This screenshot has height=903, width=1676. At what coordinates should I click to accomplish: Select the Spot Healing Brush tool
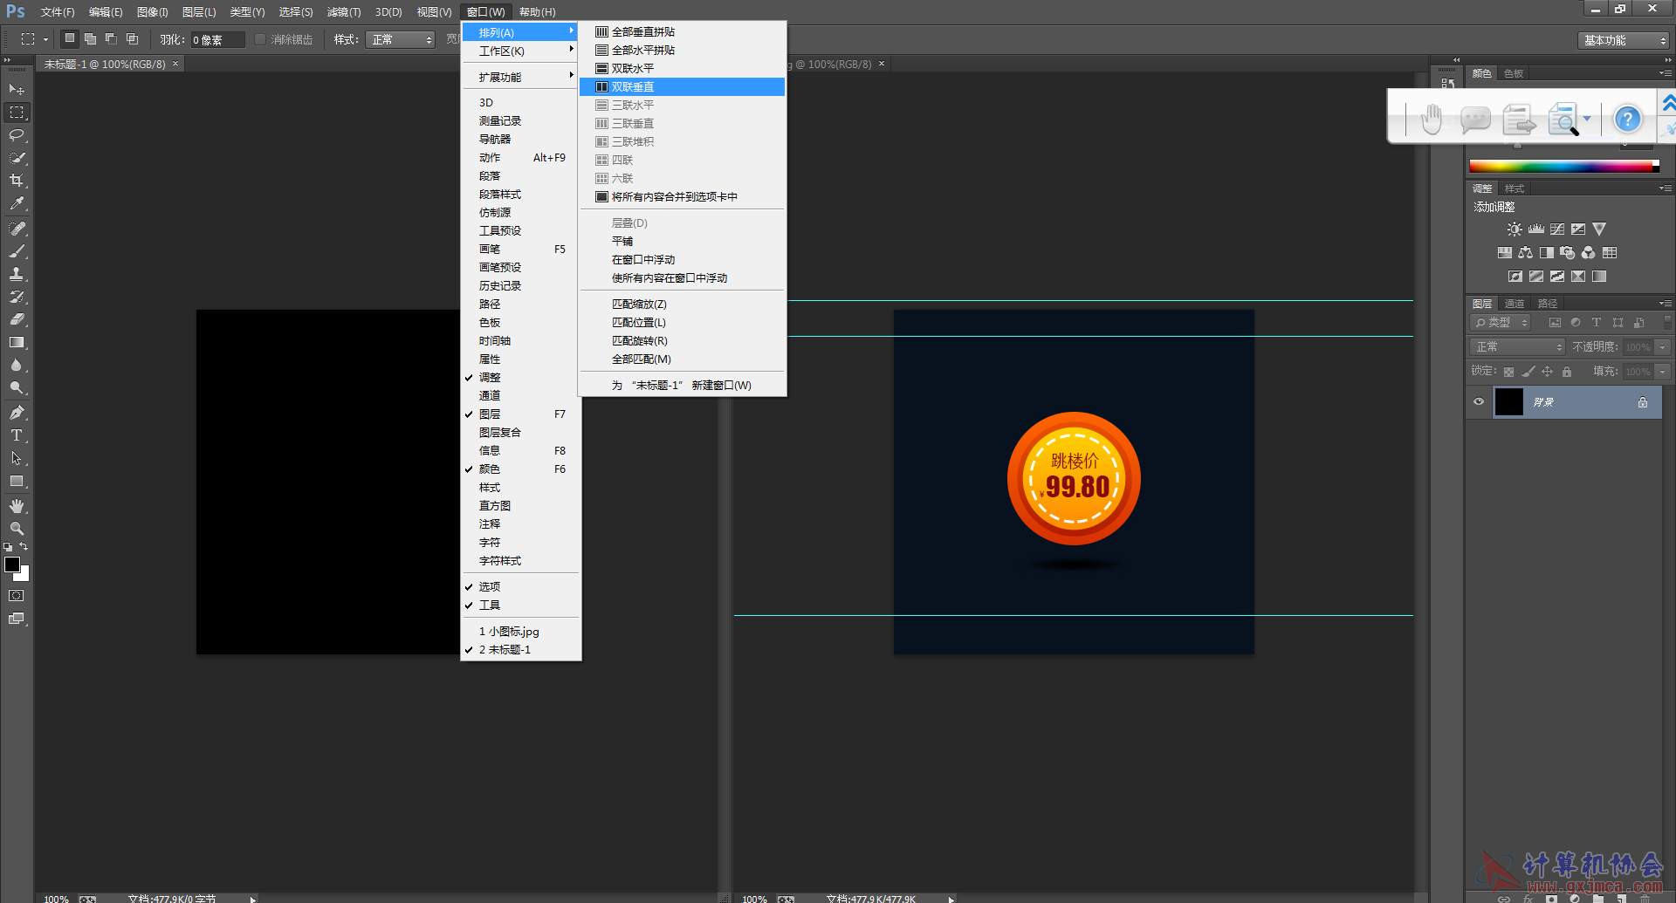pos(17,229)
